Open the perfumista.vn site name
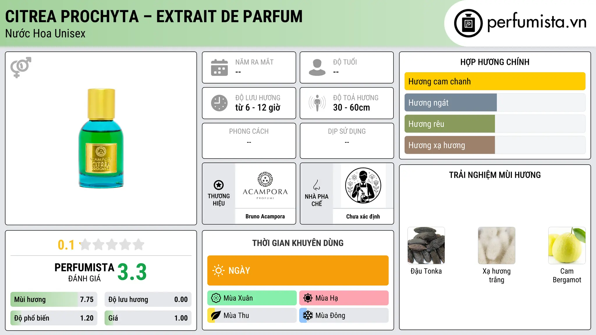This screenshot has width=596, height=335. 537,22
